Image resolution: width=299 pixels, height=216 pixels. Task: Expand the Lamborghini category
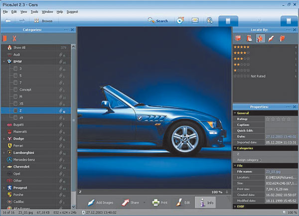point(4,153)
